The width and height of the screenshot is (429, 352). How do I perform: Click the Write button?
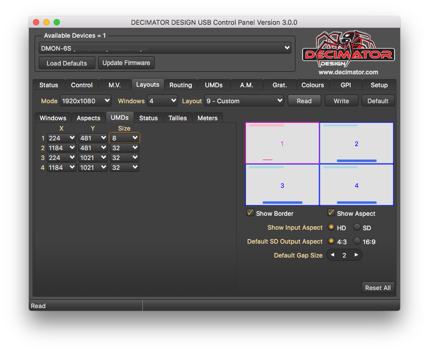(x=341, y=101)
